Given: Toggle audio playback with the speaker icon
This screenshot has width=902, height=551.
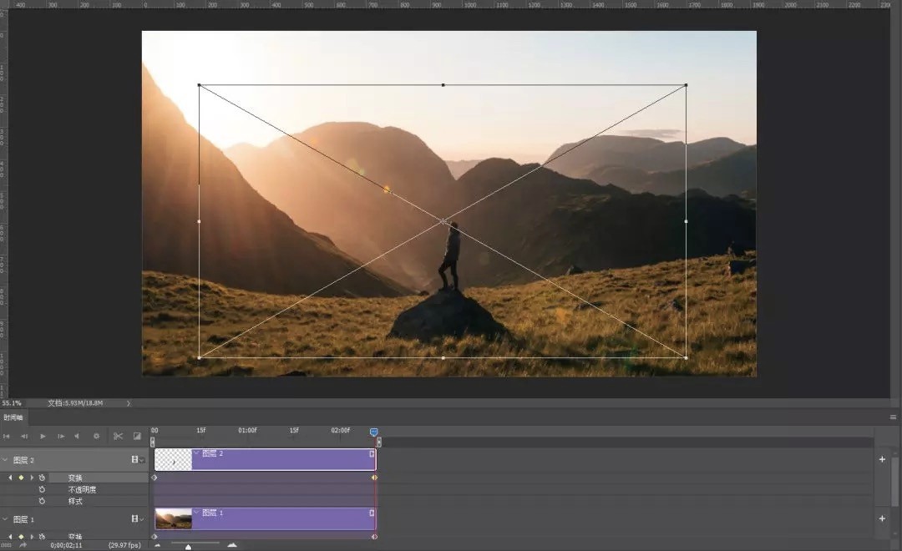Looking at the screenshot, I should click(x=78, y=436).
